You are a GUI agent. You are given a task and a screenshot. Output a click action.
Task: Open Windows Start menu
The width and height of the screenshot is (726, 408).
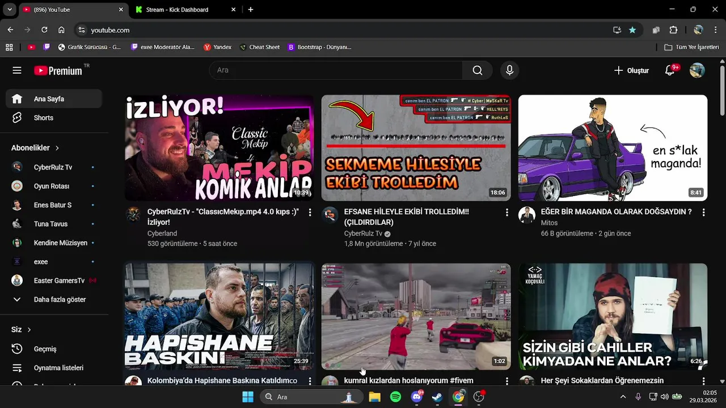(x=248, y=397)
